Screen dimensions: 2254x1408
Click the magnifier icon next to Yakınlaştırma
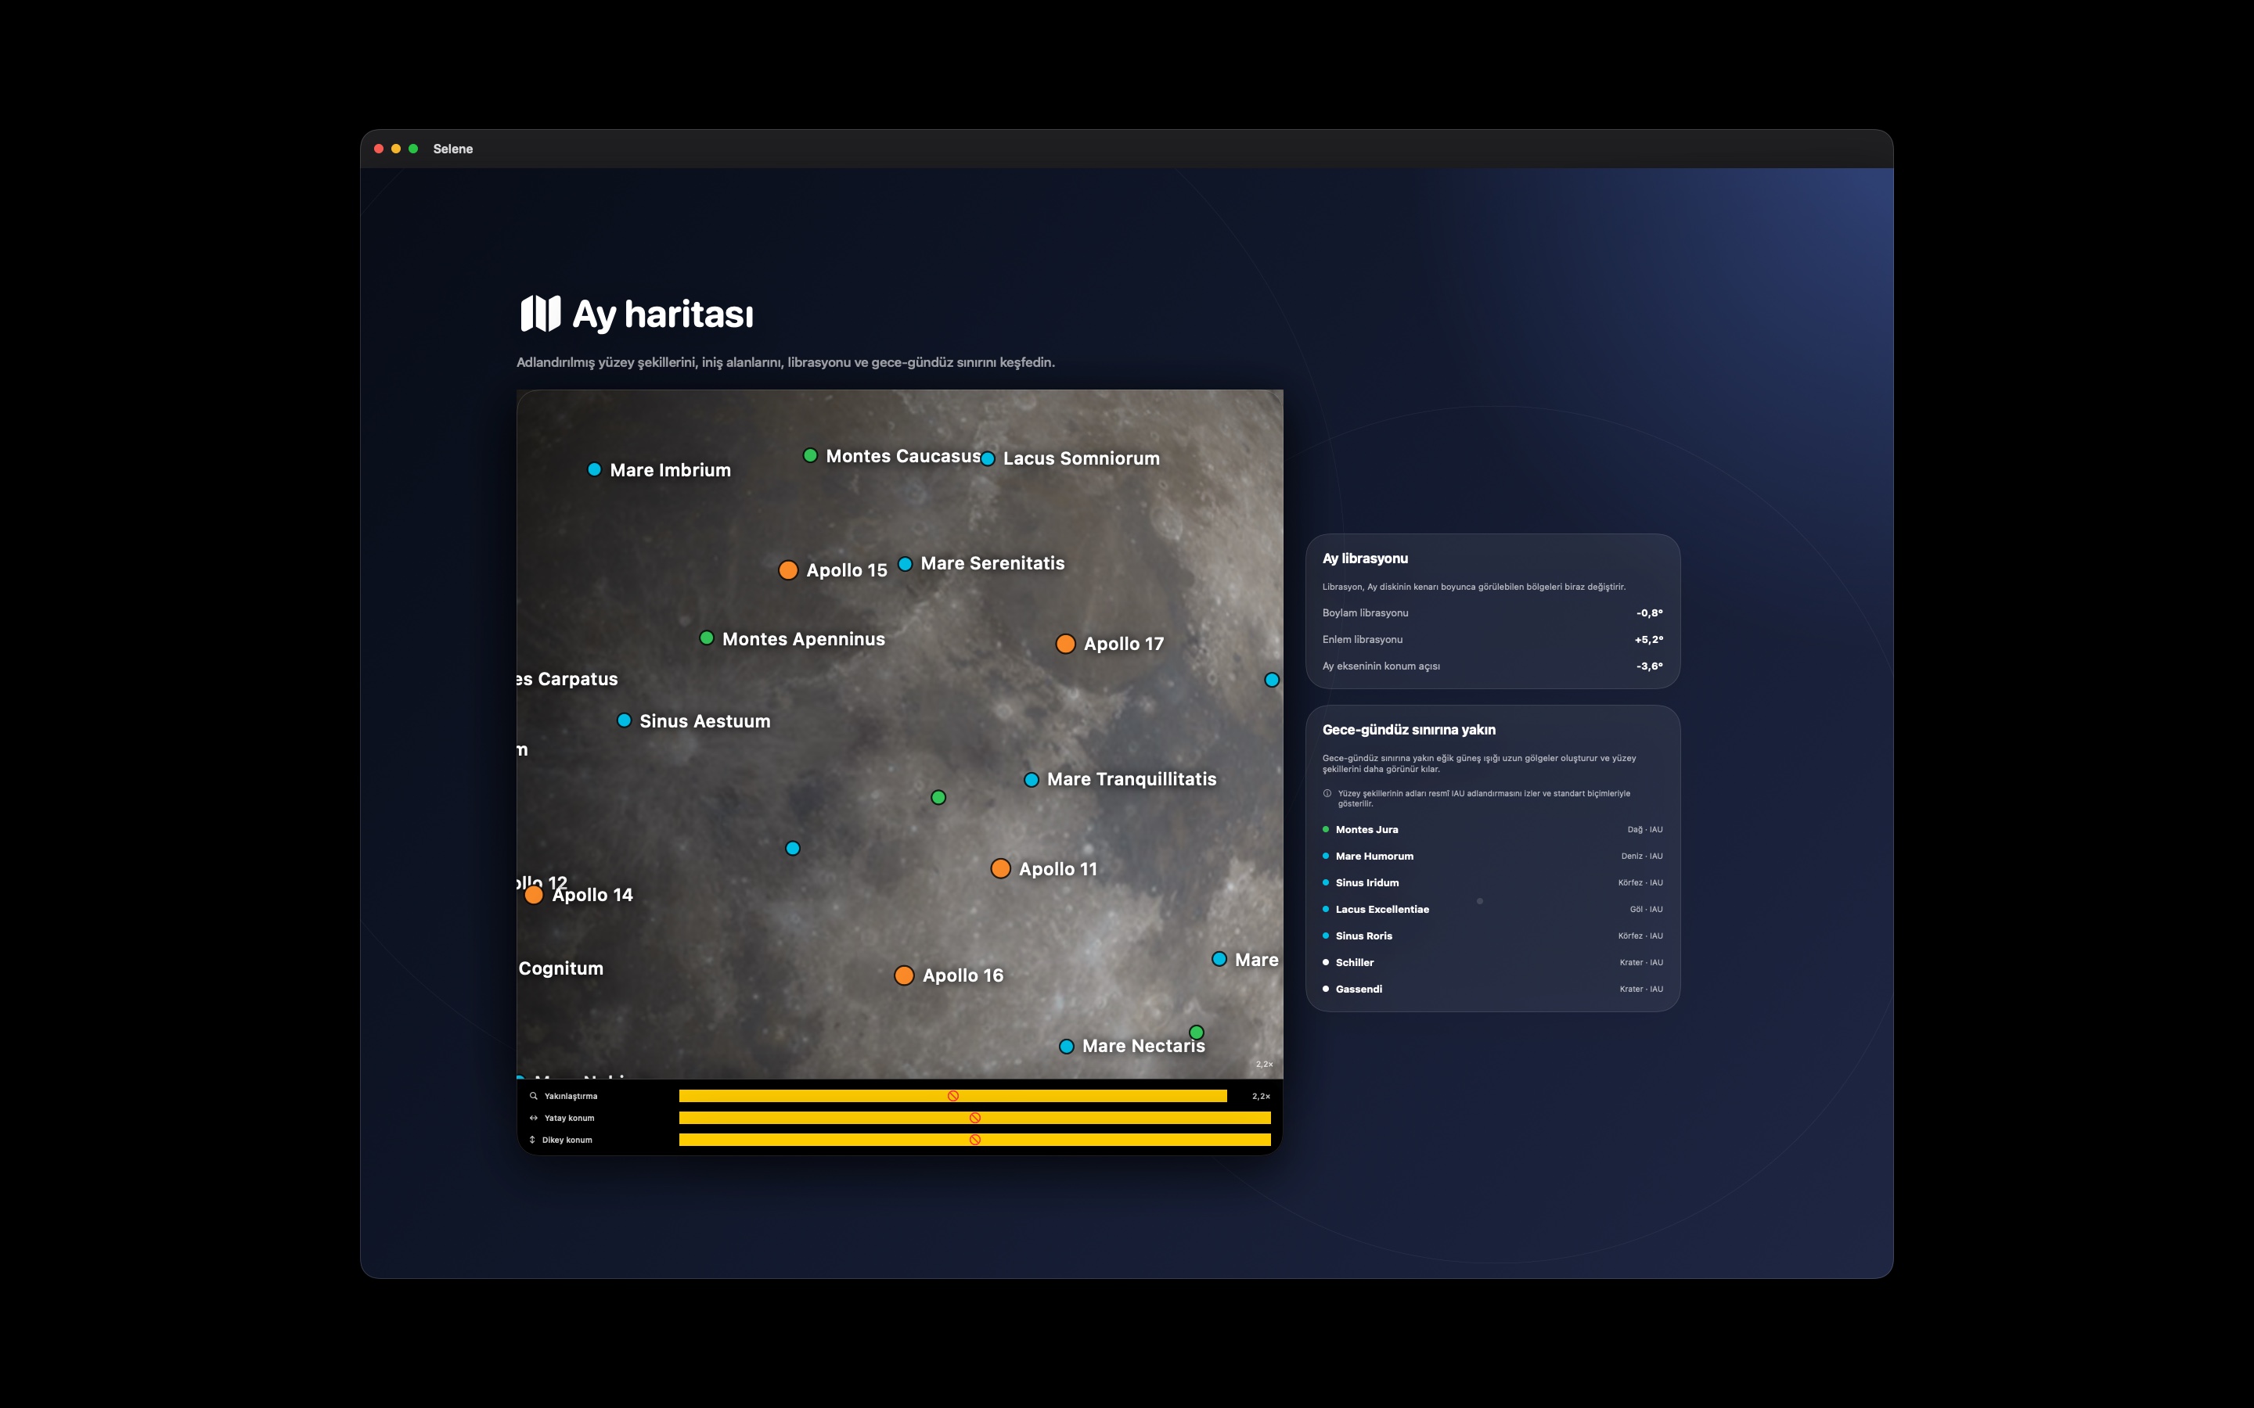(x=534, y=1096)
